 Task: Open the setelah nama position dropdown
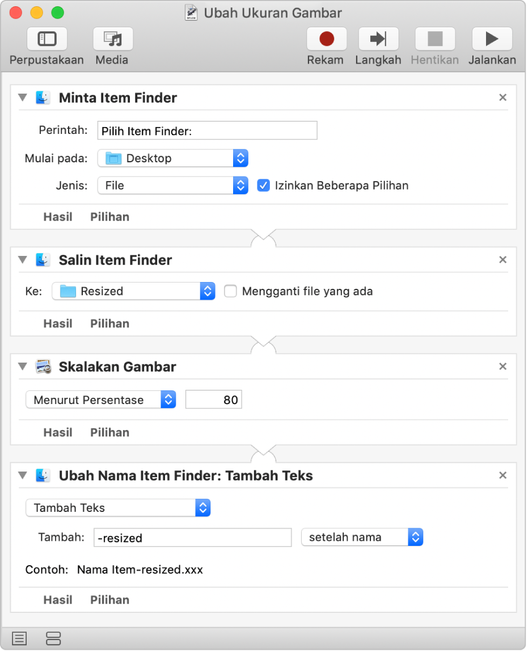(362, 537)
